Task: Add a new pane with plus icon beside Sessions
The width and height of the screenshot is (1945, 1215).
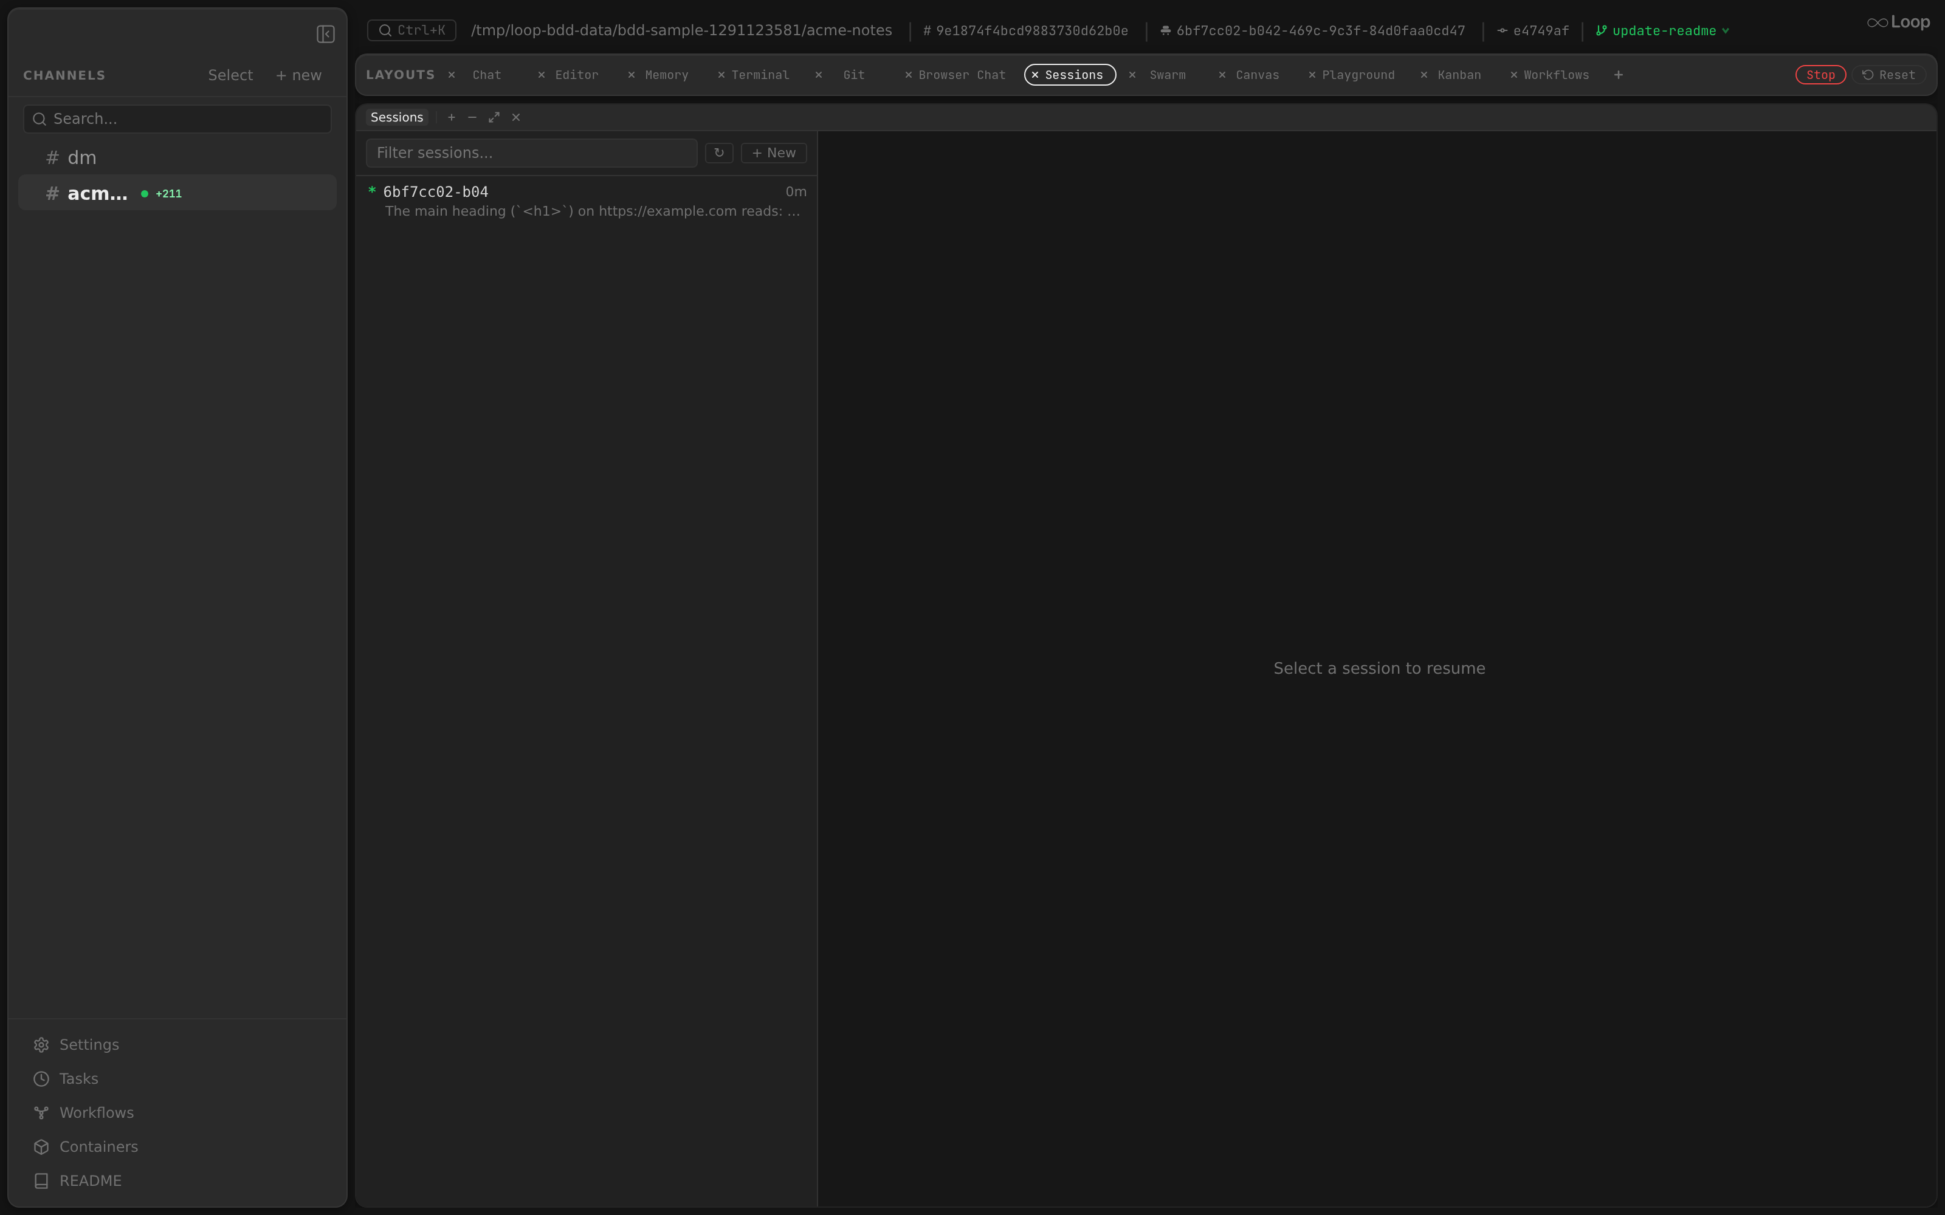Action: click(452, 117)
